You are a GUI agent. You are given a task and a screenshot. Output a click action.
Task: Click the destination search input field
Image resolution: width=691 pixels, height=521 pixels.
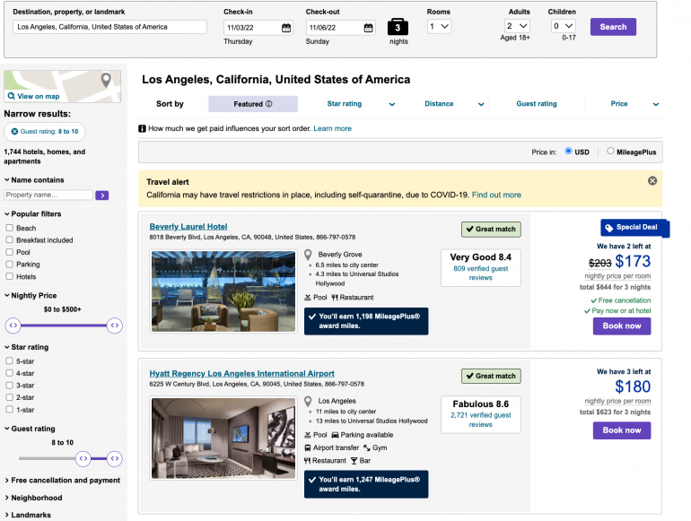109,28
